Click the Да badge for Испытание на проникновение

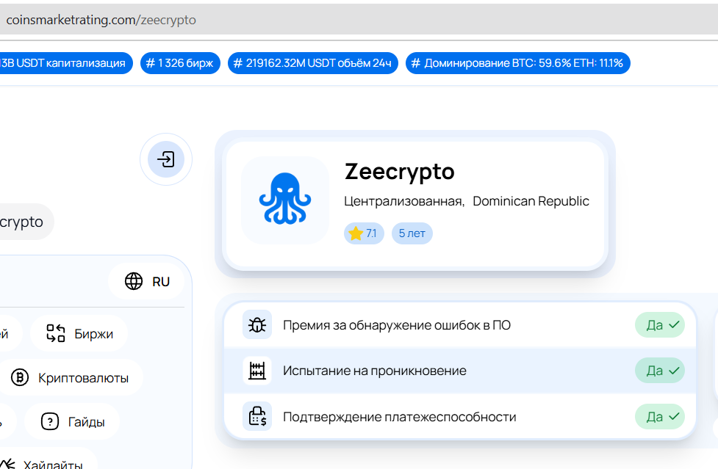tap(659, 371)
